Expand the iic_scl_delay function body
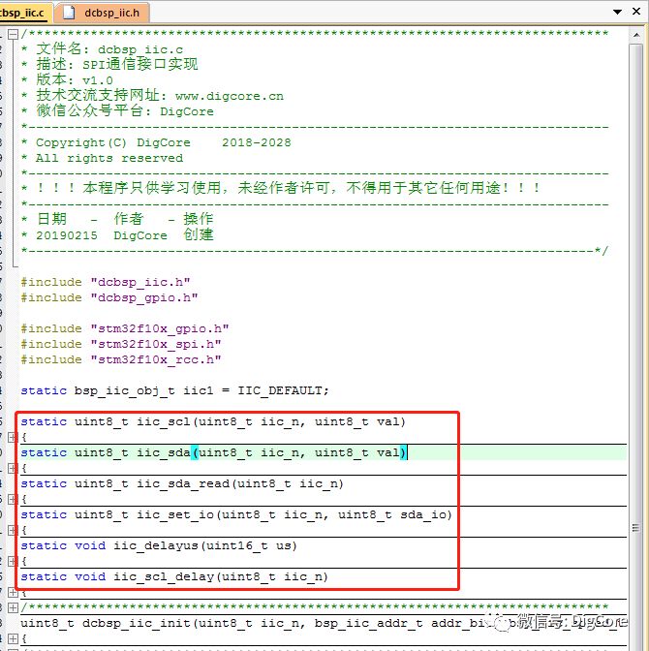The image size is (649, 651). (x=13, y=592)
